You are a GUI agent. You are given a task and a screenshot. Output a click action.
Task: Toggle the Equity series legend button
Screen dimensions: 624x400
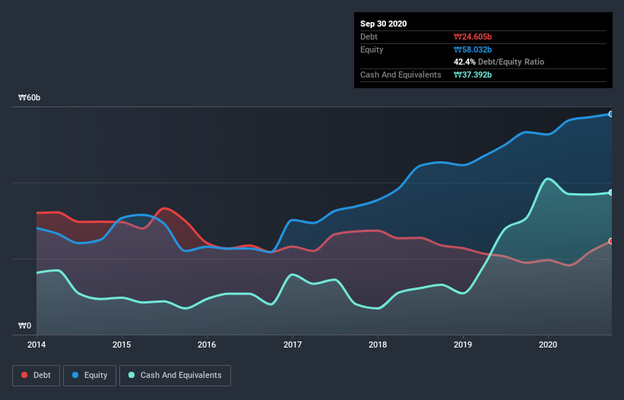pyautogui.click(x=90, y=376)
